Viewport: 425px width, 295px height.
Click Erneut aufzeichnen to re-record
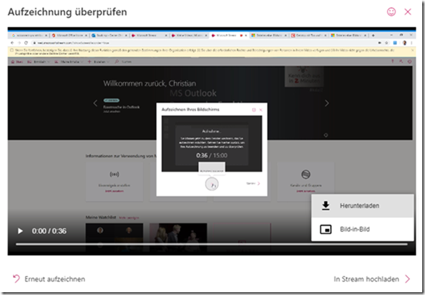(x=49, y=279)
